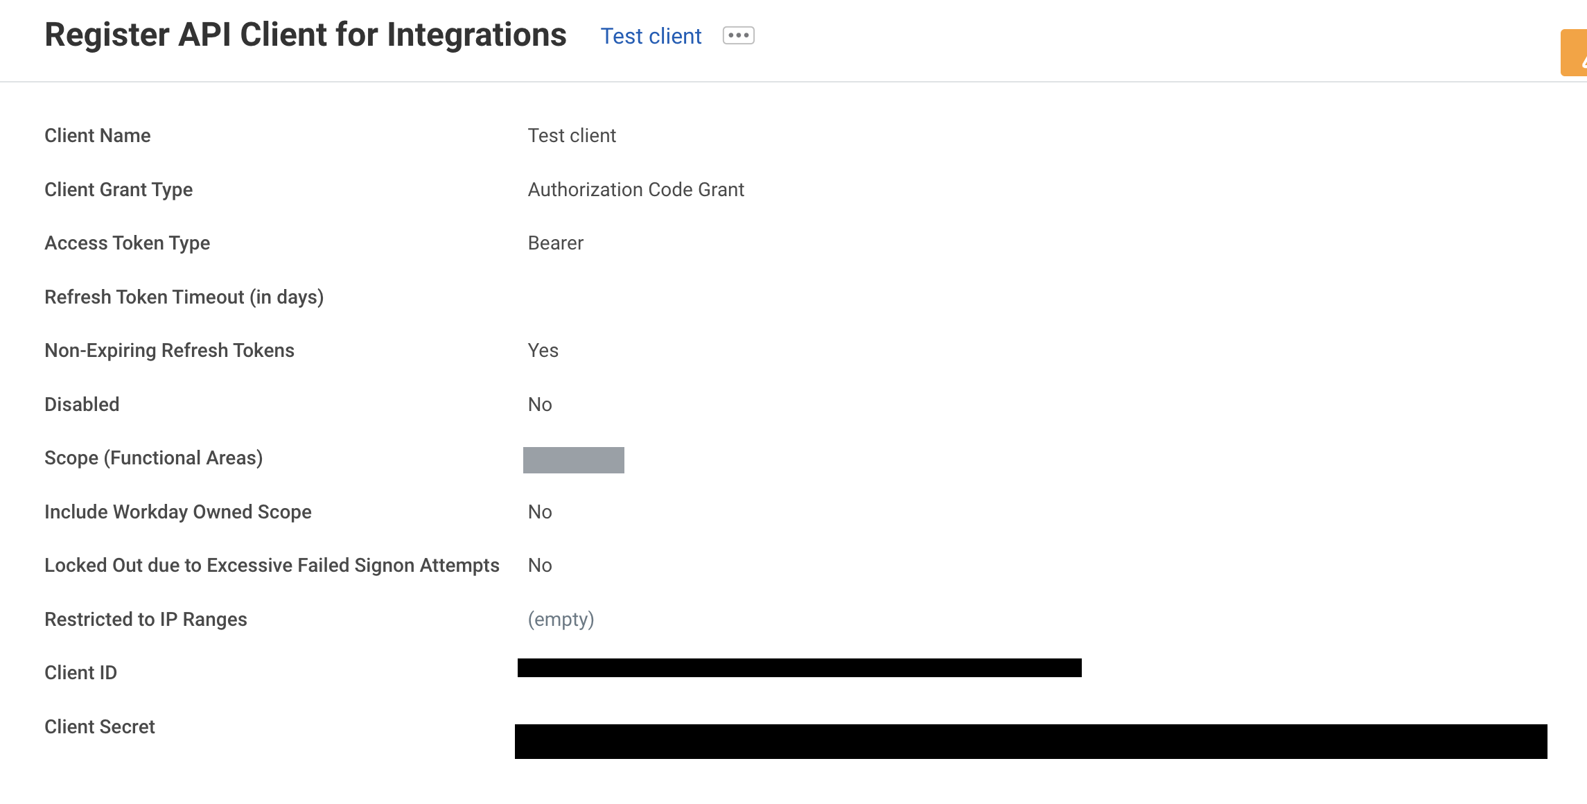Click 'Locked Out due to Excessive Failed Signon Attempts'

(x=272, y=566)
